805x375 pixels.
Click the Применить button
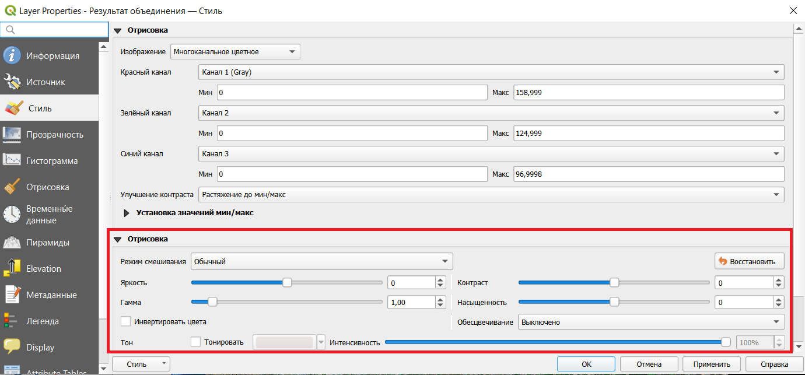point(712,364)
